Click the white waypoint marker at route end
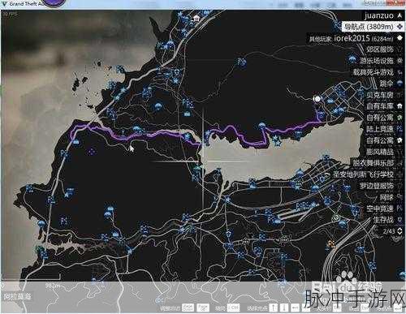The image size is (406, 314). (x=317, y=99)
